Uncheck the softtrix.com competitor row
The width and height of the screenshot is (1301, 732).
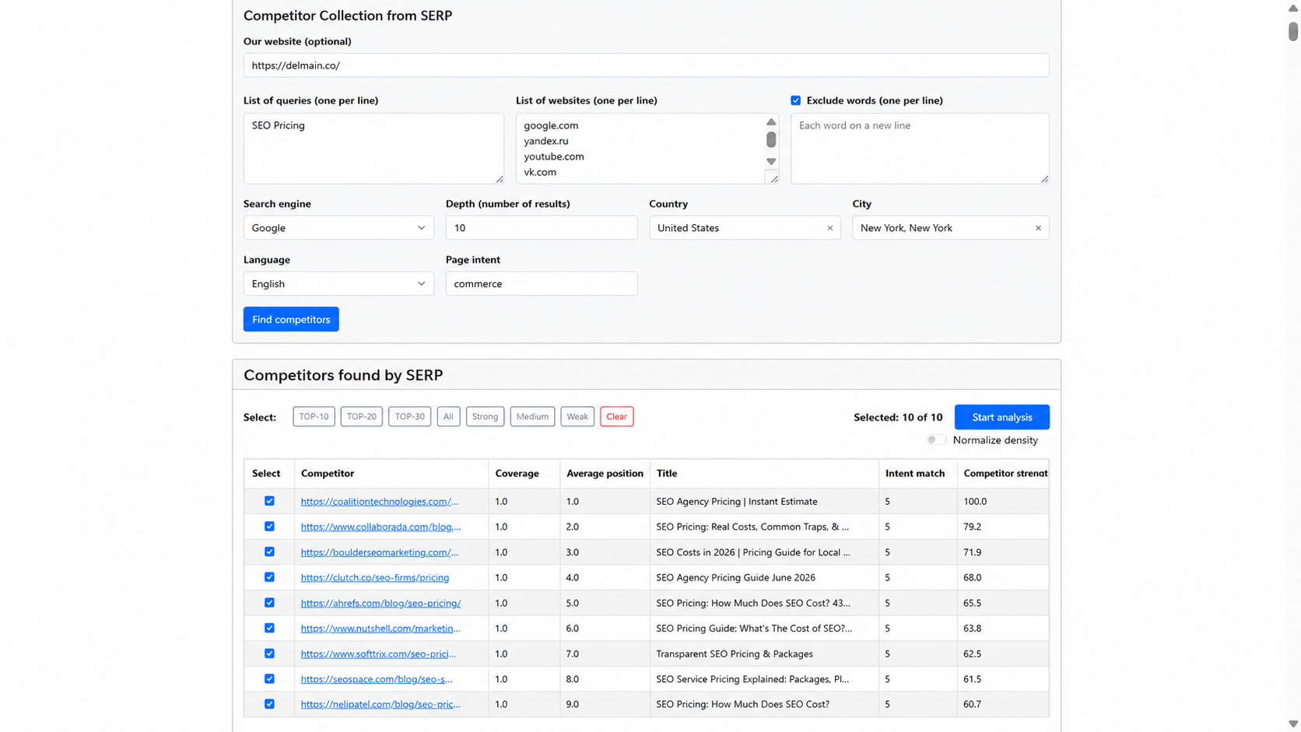(x=269, y=653)
